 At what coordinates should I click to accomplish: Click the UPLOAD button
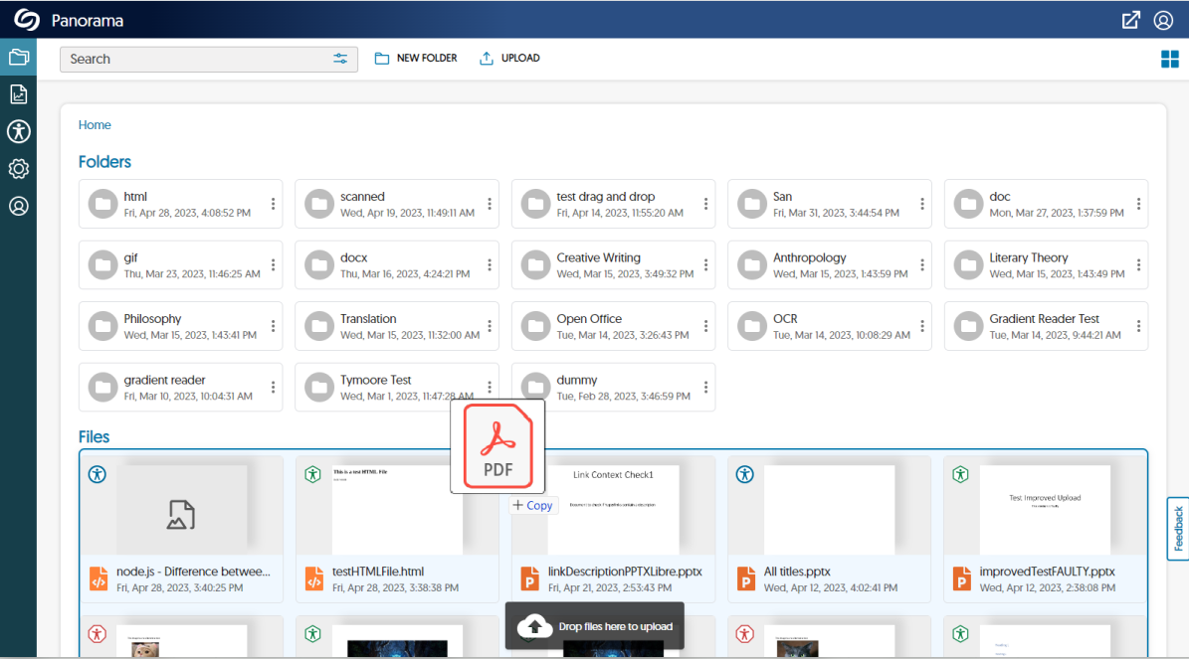click(x=509, y=59)
